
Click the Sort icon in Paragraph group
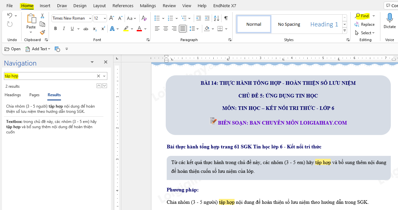click(217, 18)
